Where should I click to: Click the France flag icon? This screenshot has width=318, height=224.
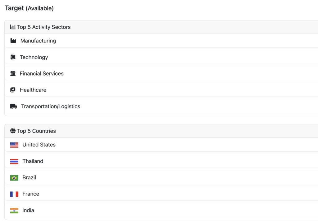14,194
